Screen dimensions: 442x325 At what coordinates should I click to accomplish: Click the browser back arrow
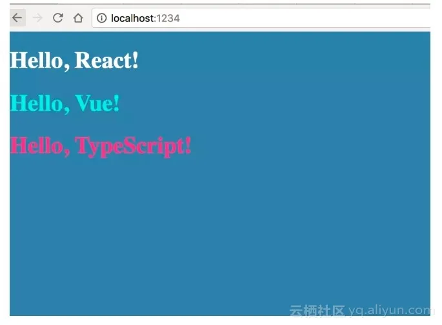[17, 18]
